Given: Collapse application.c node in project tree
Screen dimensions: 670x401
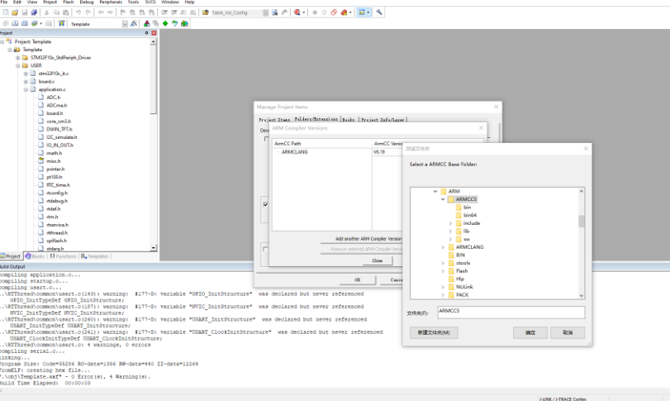Looking at the screenshot, I should click(26, 89).
